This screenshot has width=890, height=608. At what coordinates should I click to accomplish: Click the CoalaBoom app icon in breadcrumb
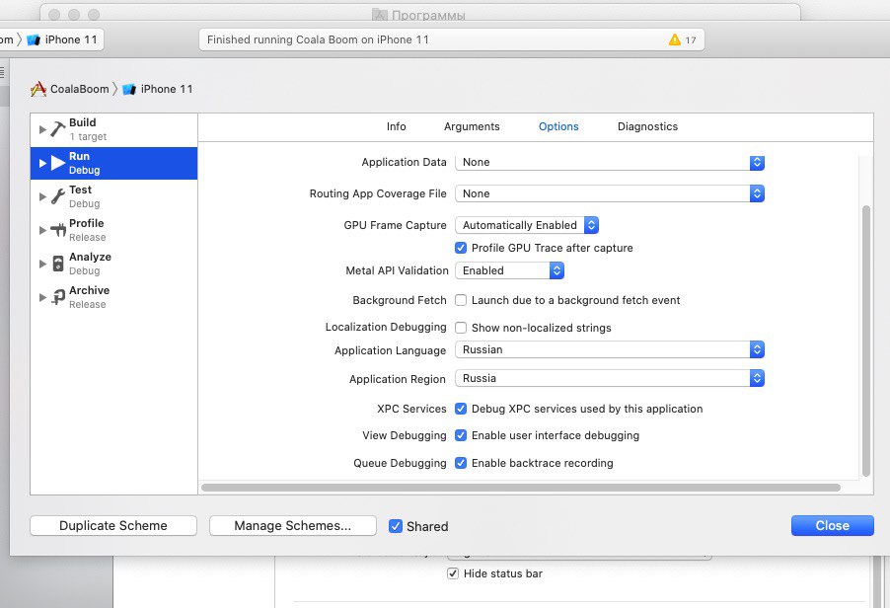tap(38, 89)
